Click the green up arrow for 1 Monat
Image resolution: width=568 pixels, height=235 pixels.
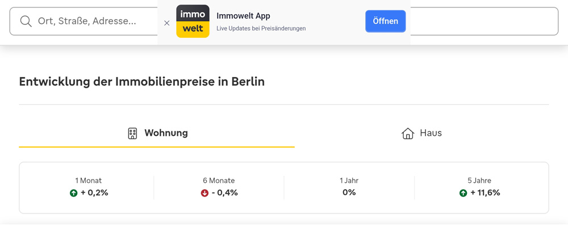(73, 193)
